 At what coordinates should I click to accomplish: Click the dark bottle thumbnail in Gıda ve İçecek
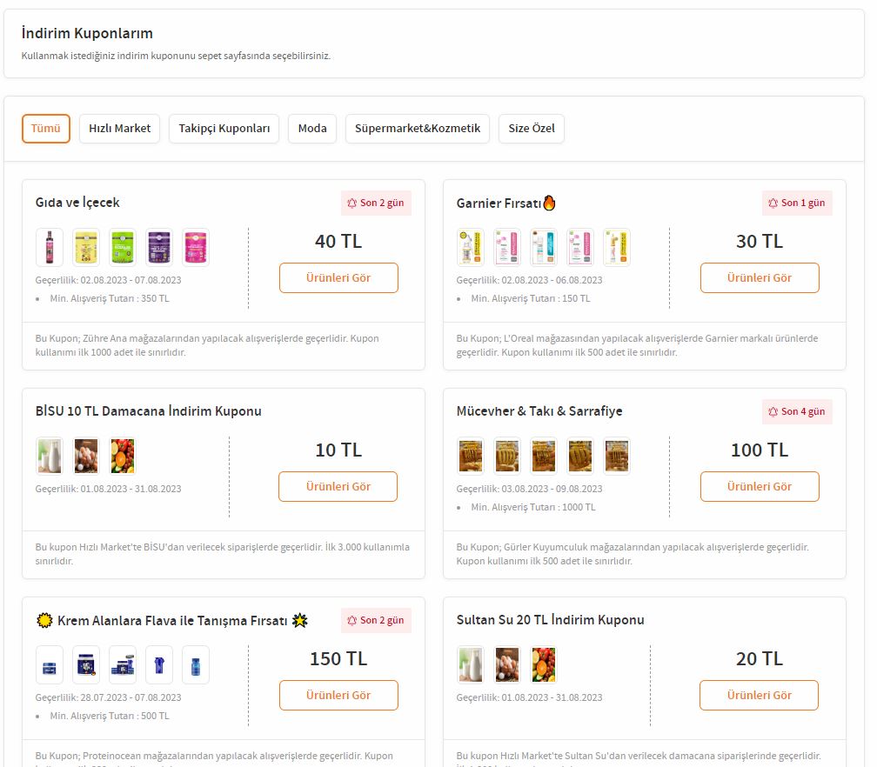click(50, 247)
